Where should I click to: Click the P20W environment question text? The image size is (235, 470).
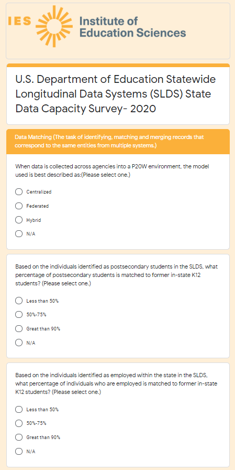coord(114,170)
